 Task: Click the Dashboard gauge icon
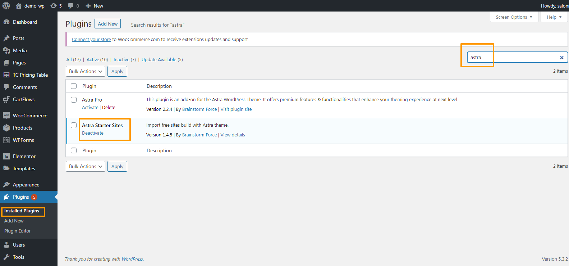(6, 22)
